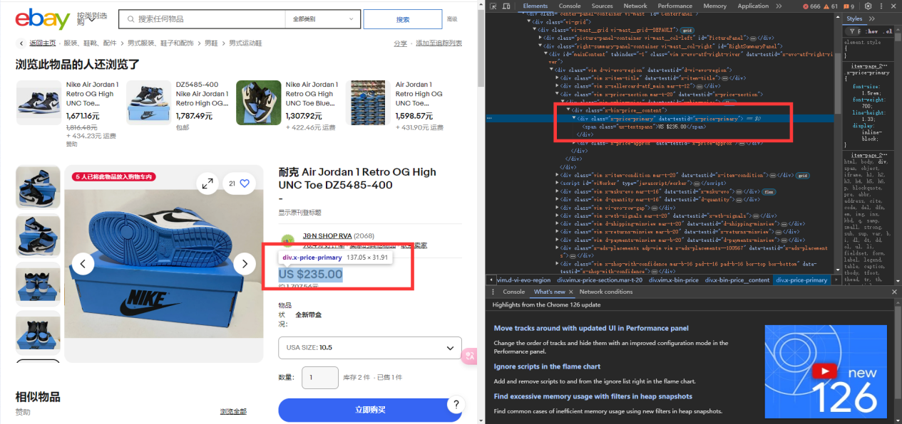The image size is (902, 424).
Task: Toggle .cls class editor in Styles
Action: coord(888,31)
